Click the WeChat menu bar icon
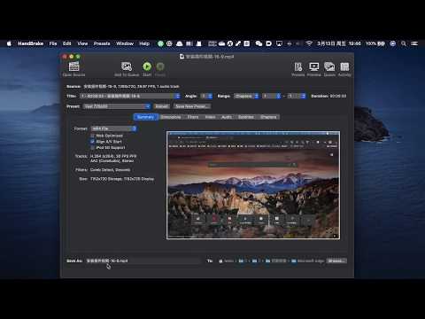 tap(259, 43)
